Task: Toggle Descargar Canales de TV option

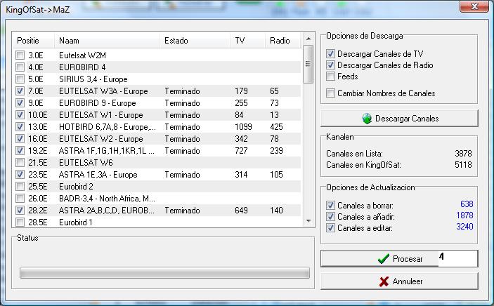Action: click(x=330, y=54)
